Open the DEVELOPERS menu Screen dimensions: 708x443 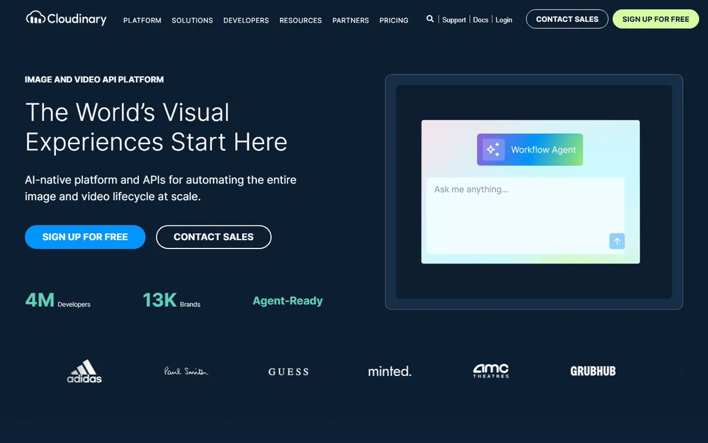pos(246,21)
